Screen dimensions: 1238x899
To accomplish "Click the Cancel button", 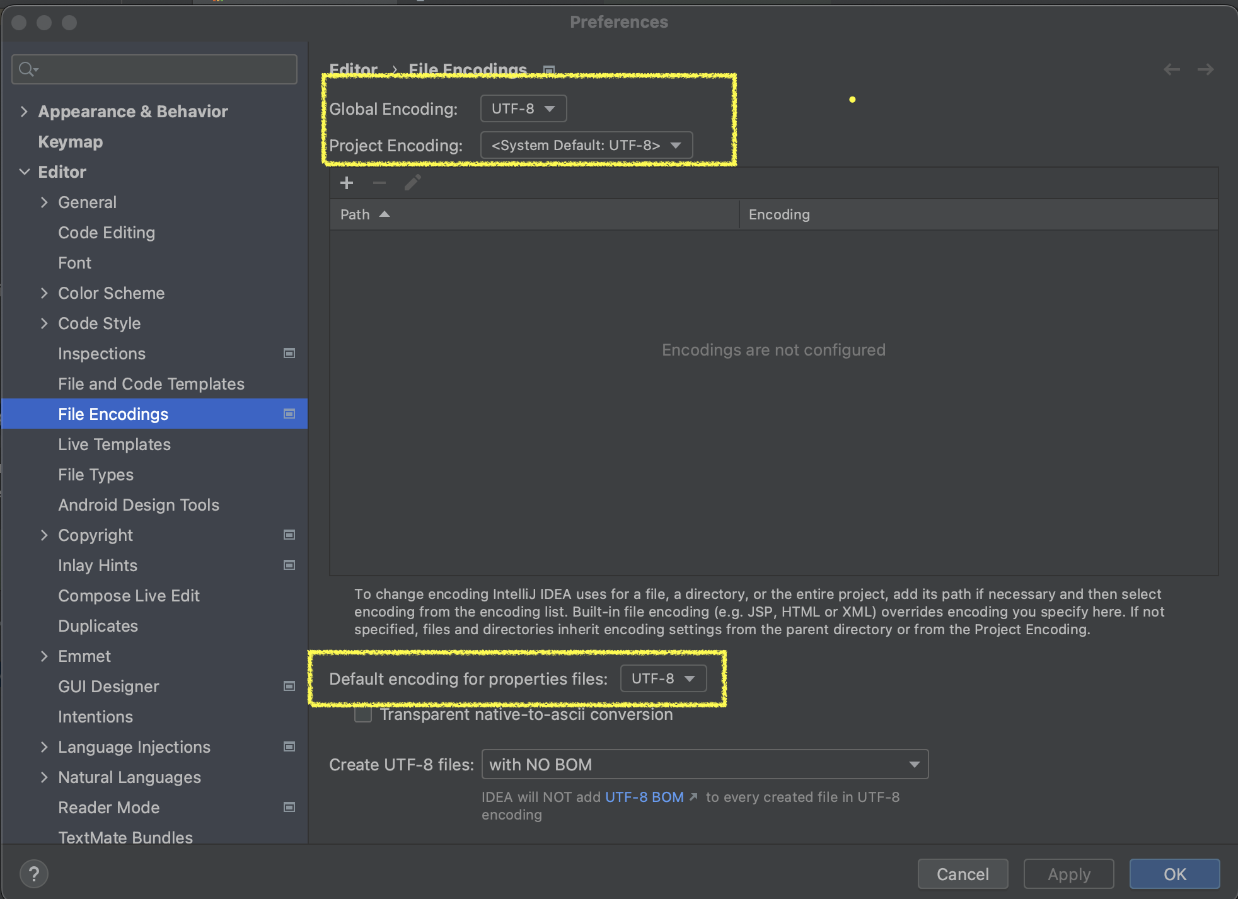I will (x=963, y=874).
